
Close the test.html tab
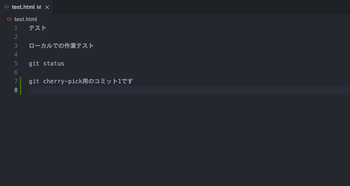47,7
